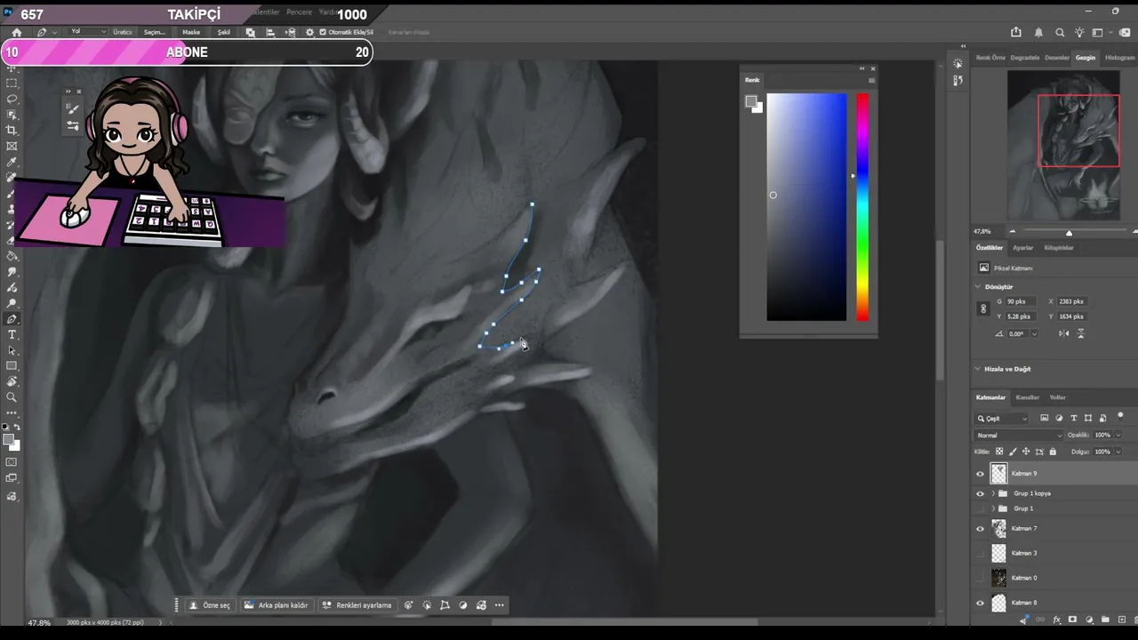Viewport: 1138px width, 640px height.
Task: Show the Katman 3 layer
Action: pos(981,553)
